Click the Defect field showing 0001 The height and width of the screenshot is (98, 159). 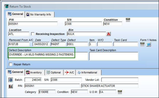(77, 44)
